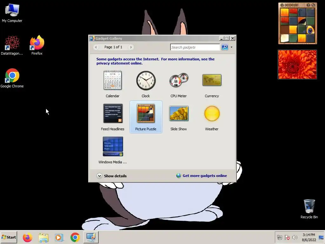The image size is (325, 244).
Task: Show the solved picture hint on puzzle
Action: [308, 5]
